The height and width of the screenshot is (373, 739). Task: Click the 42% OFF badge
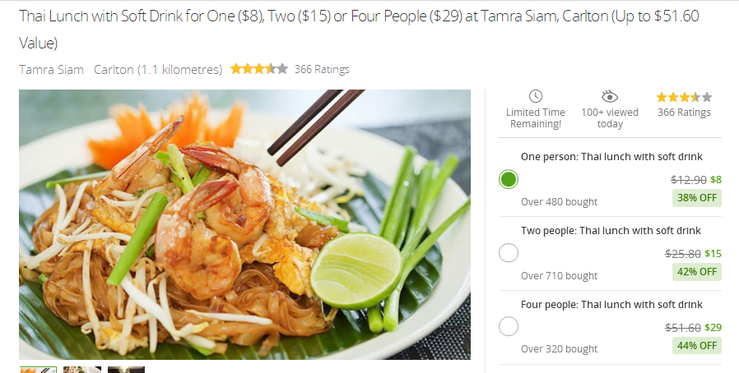(x=696, y=272)
